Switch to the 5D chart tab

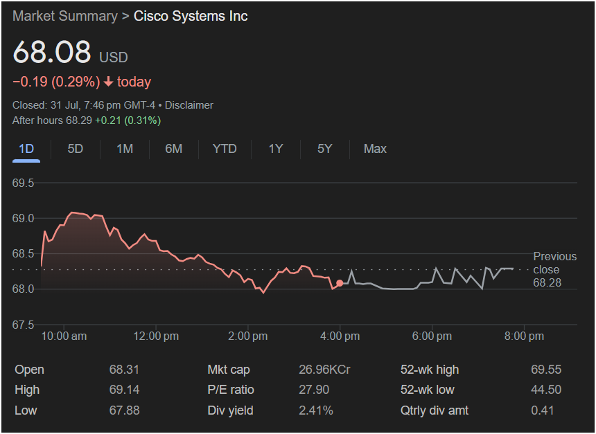[76, 149]
